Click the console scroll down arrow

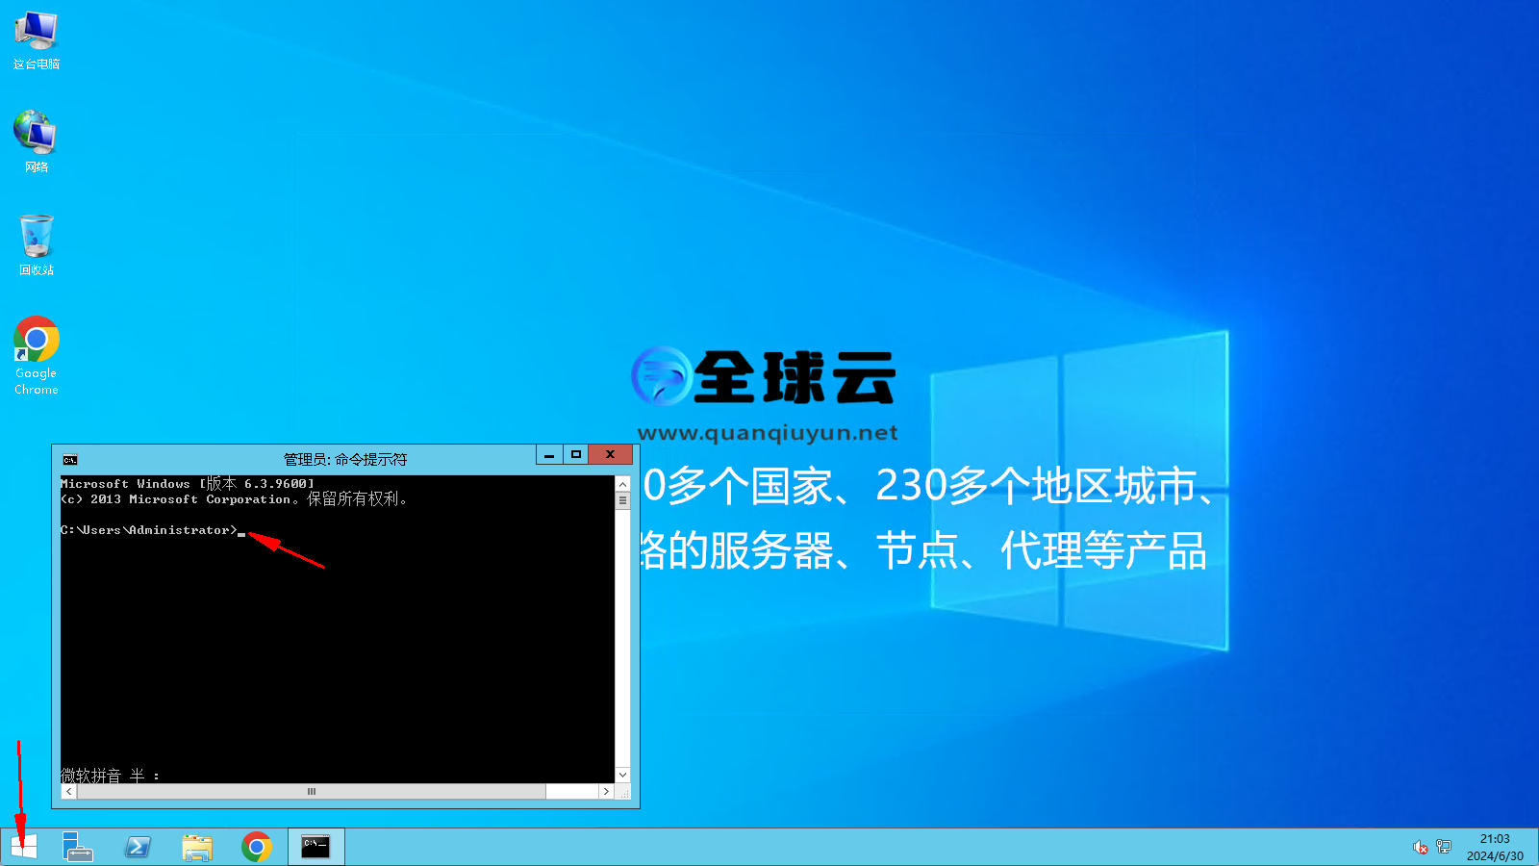click(622, 775)
